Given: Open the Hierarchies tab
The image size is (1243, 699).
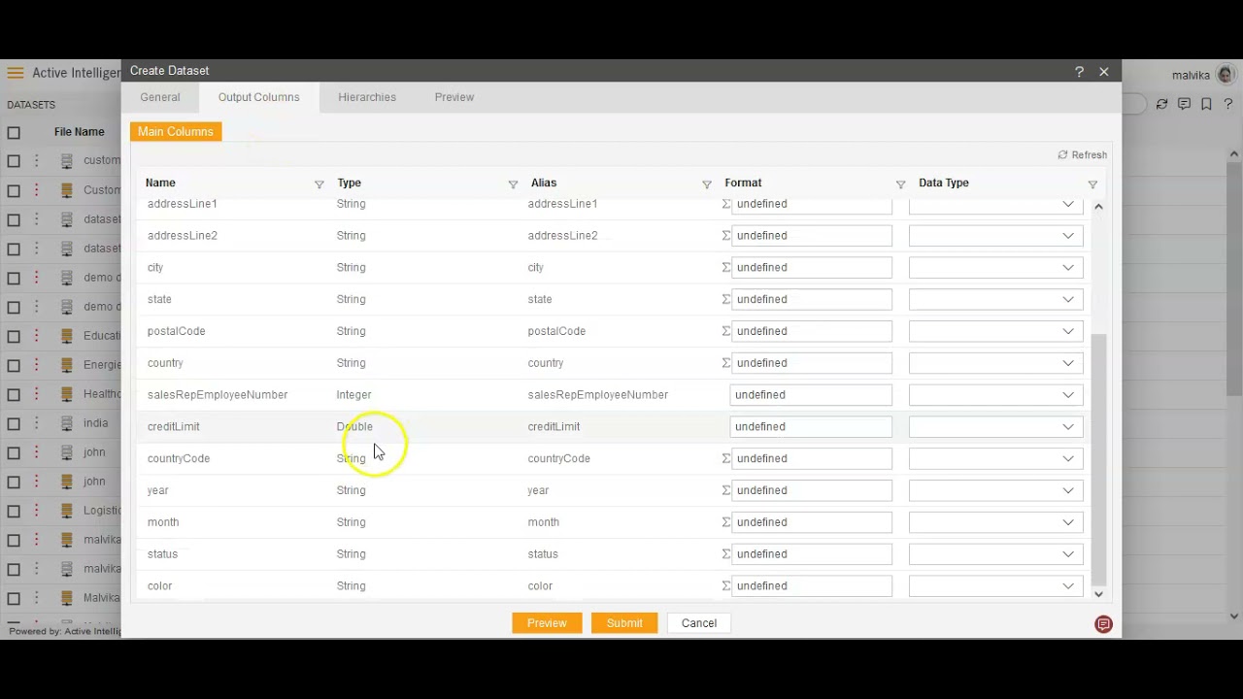Looking at the screenshot, I should coord(367,97).
